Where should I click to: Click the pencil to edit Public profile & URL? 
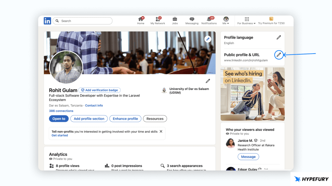tap(279, 55)
